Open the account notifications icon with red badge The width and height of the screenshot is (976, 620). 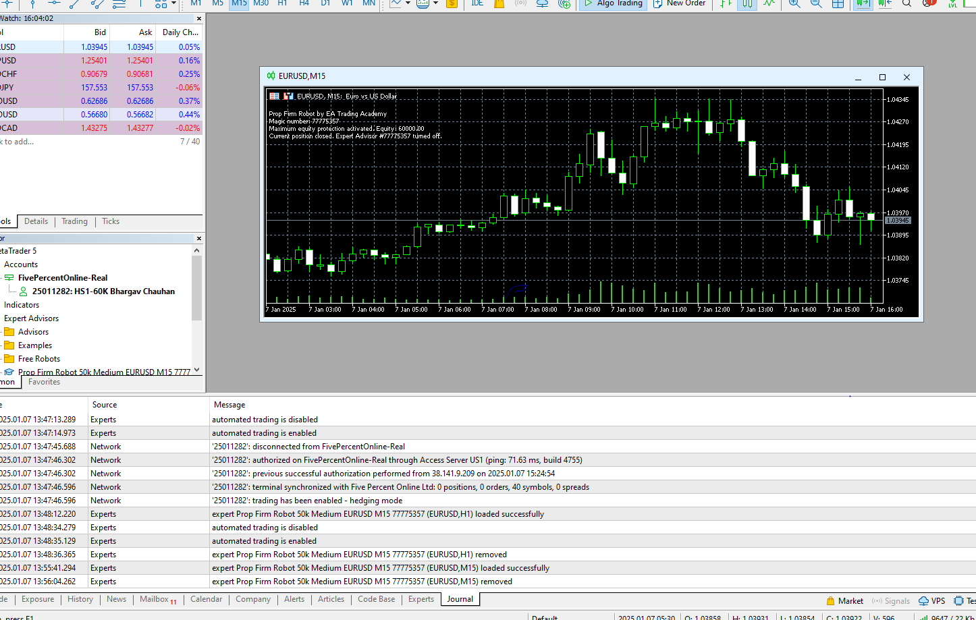[929, 3]
